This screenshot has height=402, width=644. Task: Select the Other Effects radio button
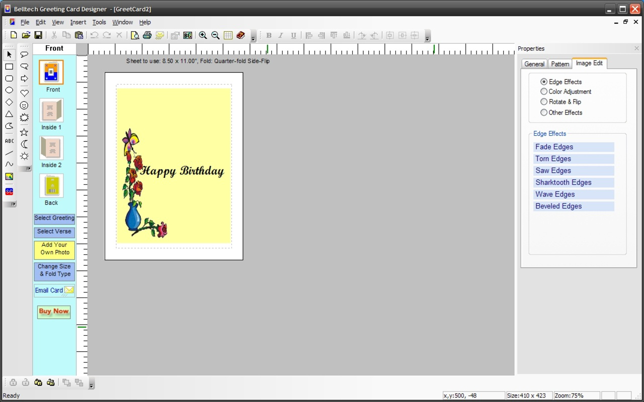(544, 113)
